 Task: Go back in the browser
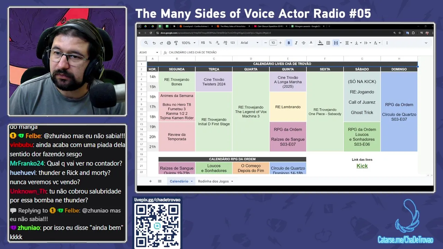[140, 33]
